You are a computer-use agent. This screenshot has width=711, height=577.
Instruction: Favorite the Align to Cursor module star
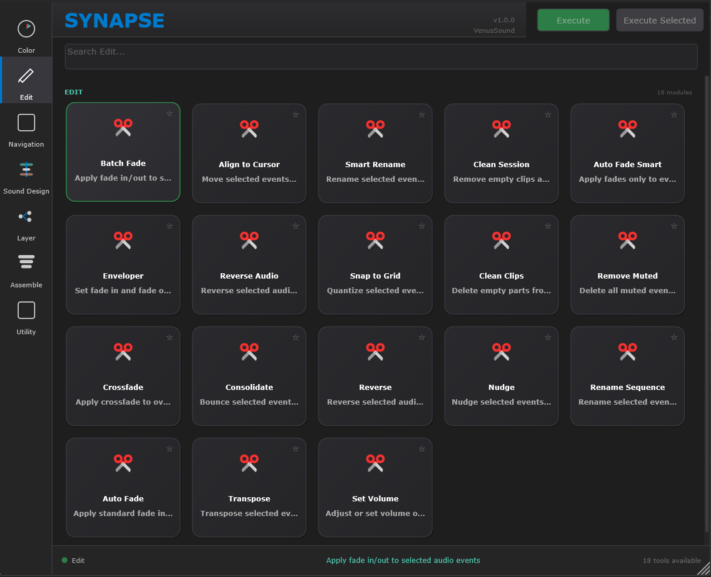[296, 115]
